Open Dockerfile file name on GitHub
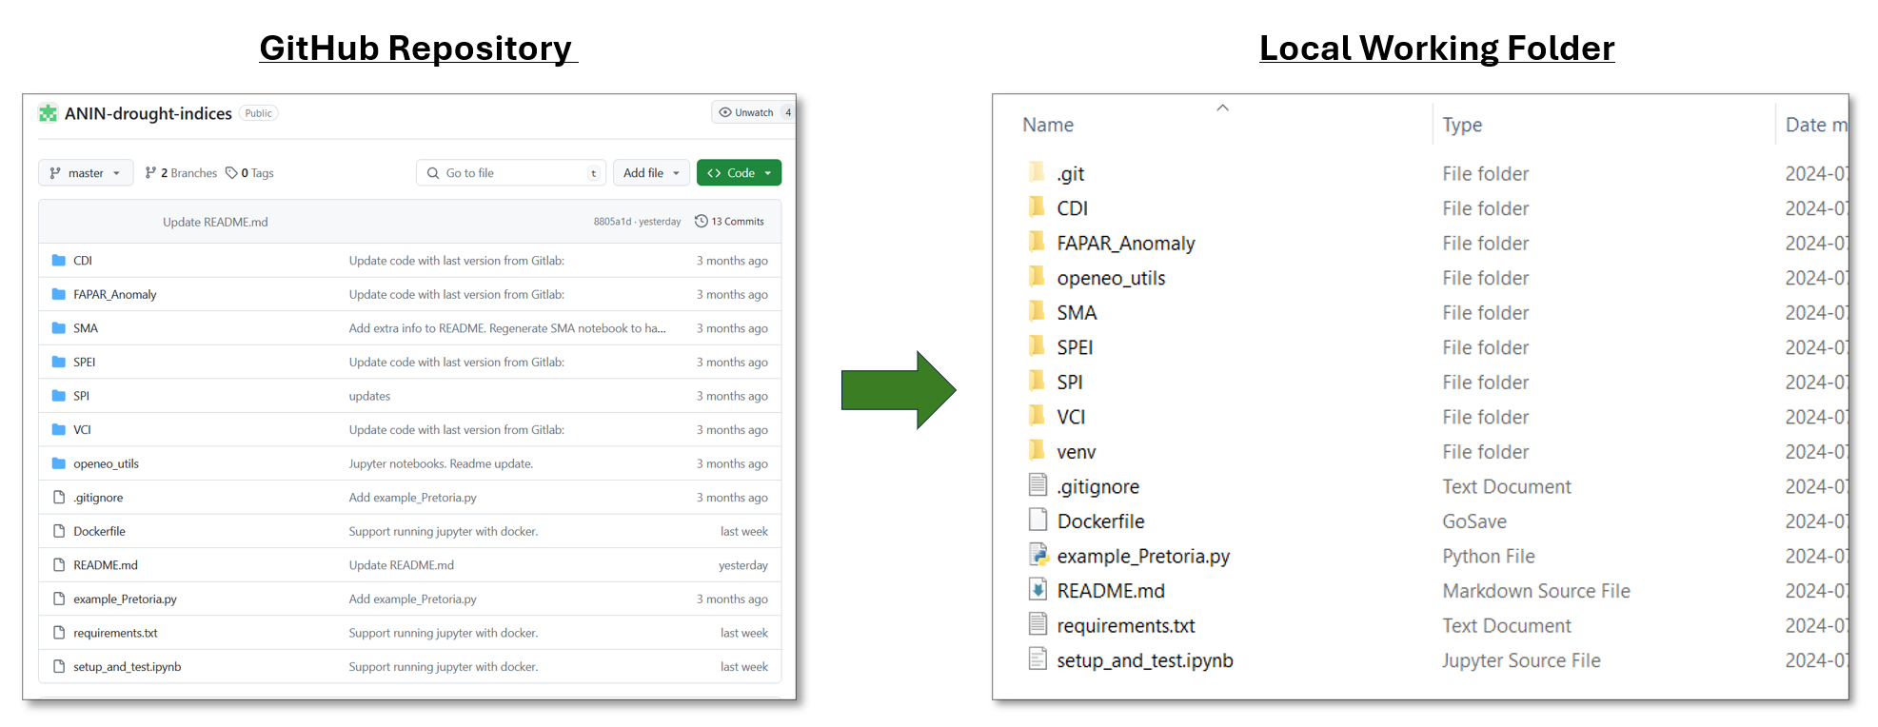The height and width of the screenshot is (727, 1878). coord(99,531)
